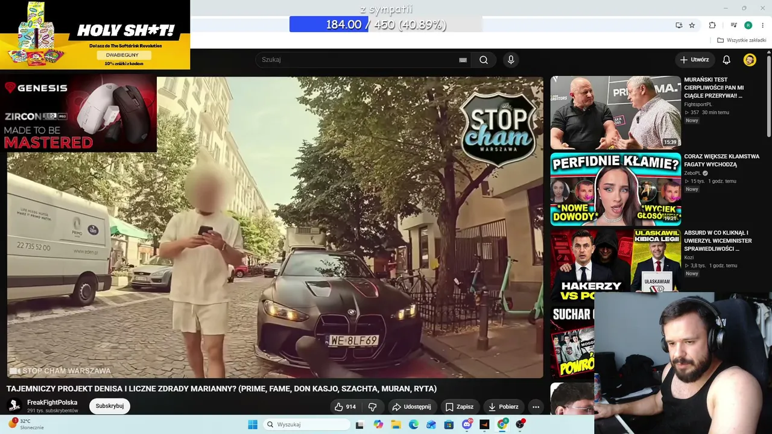The width and height of the screenshot is (772, 434).
Task: Click the Udostępnij share button
Action: point(412,407)
